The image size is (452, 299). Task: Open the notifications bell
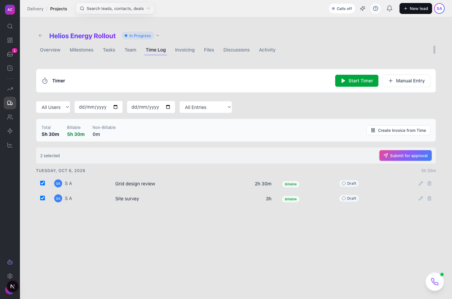[390, 9]
